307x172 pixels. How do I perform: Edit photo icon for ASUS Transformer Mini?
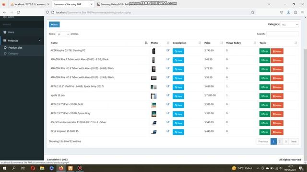click(168, 122)
